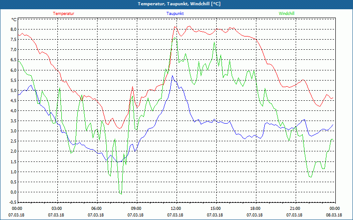This screenshot has width=353, height=220.
Task: Click the -0,5 value on y-axis
Action: (13, 202)
